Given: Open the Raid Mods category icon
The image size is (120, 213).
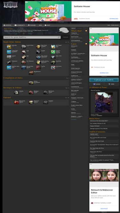Looking at the screenshot, I should [53, 62].
